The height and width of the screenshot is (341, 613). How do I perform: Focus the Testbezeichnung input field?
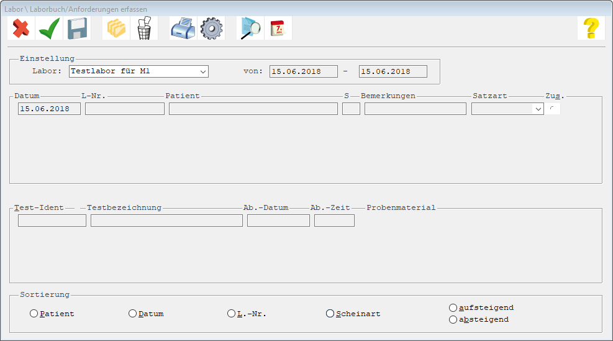[x=166, y=221]
